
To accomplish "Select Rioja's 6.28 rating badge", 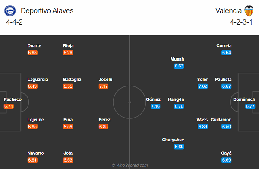I will pos(68,53).
